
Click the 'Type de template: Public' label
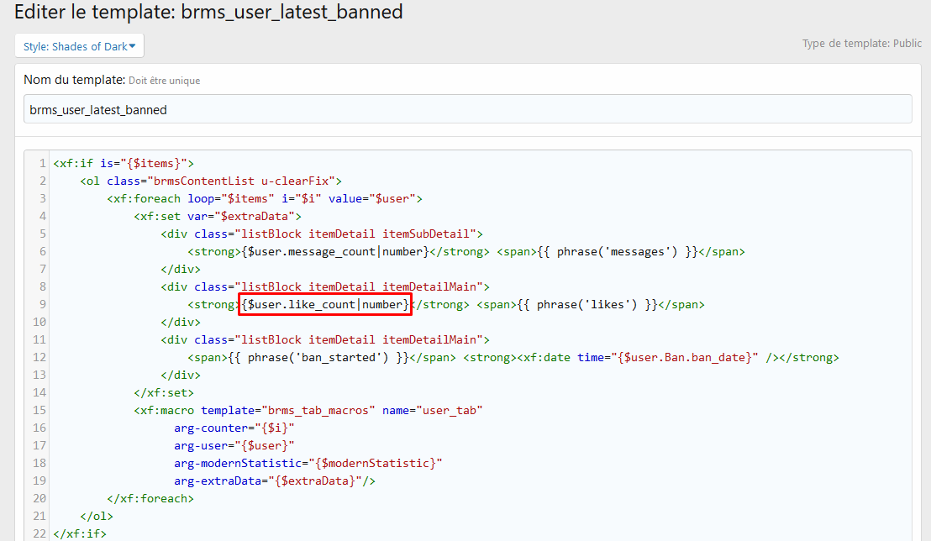coord(861,44)
